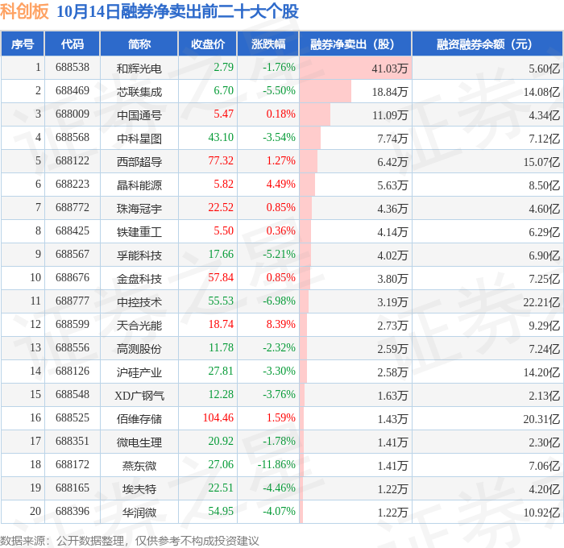This screenshot has width=564, height=548.
Task: Click the title 10月14日融券净卖出前二十大个股
Action: 178,11
